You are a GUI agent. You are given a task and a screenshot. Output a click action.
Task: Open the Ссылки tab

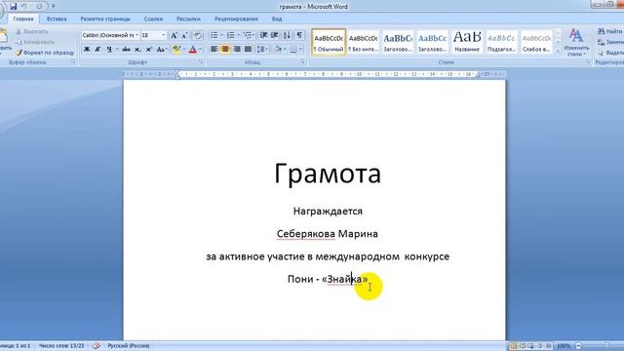pyautogui.click(x=153, y=19)
